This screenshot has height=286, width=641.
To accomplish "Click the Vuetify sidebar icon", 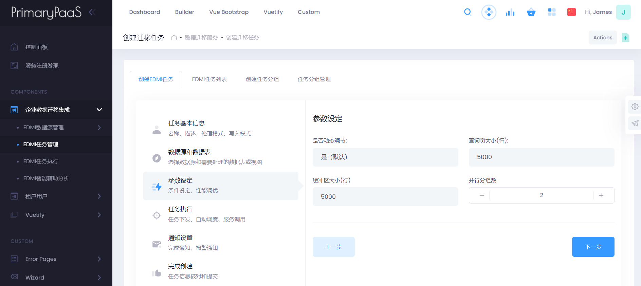I will tap(14, 215).
